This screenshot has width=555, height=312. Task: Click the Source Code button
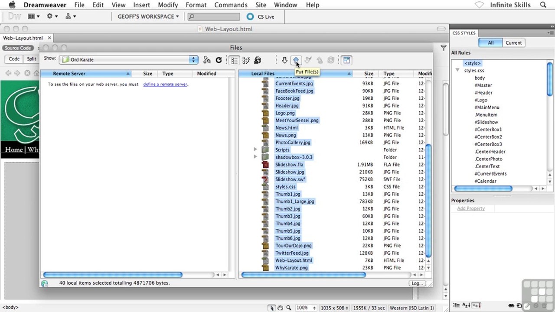pos(18,48)
